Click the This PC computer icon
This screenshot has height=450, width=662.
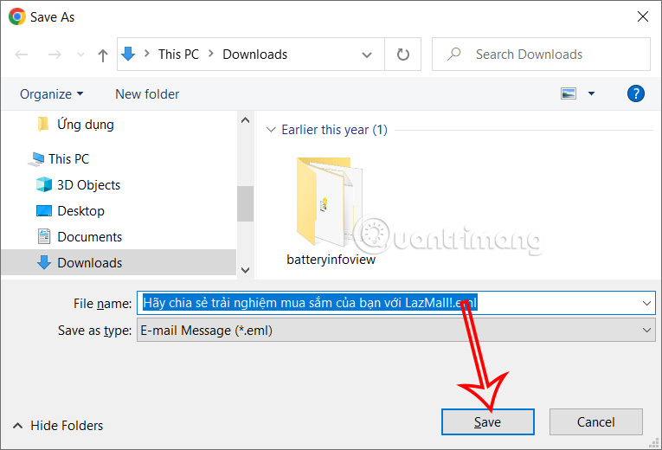coord(36,159)
